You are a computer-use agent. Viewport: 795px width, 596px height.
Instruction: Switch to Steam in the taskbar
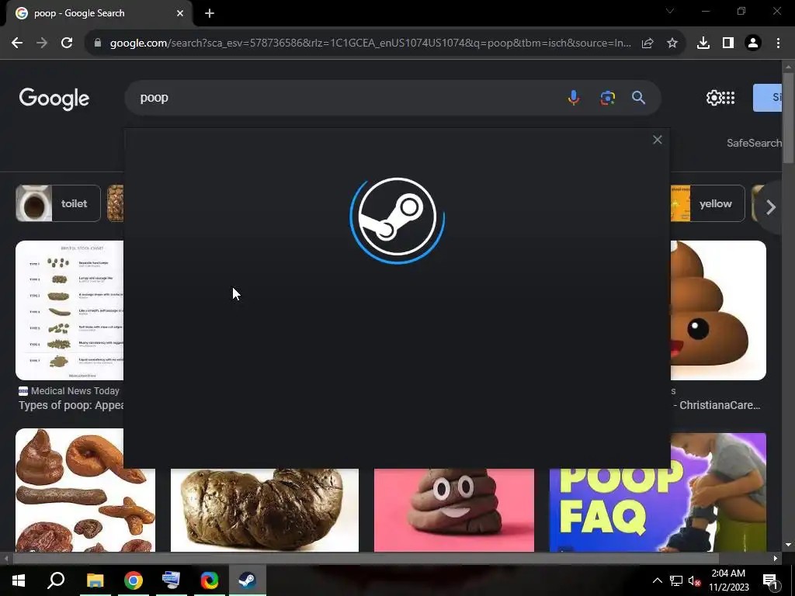248,580
